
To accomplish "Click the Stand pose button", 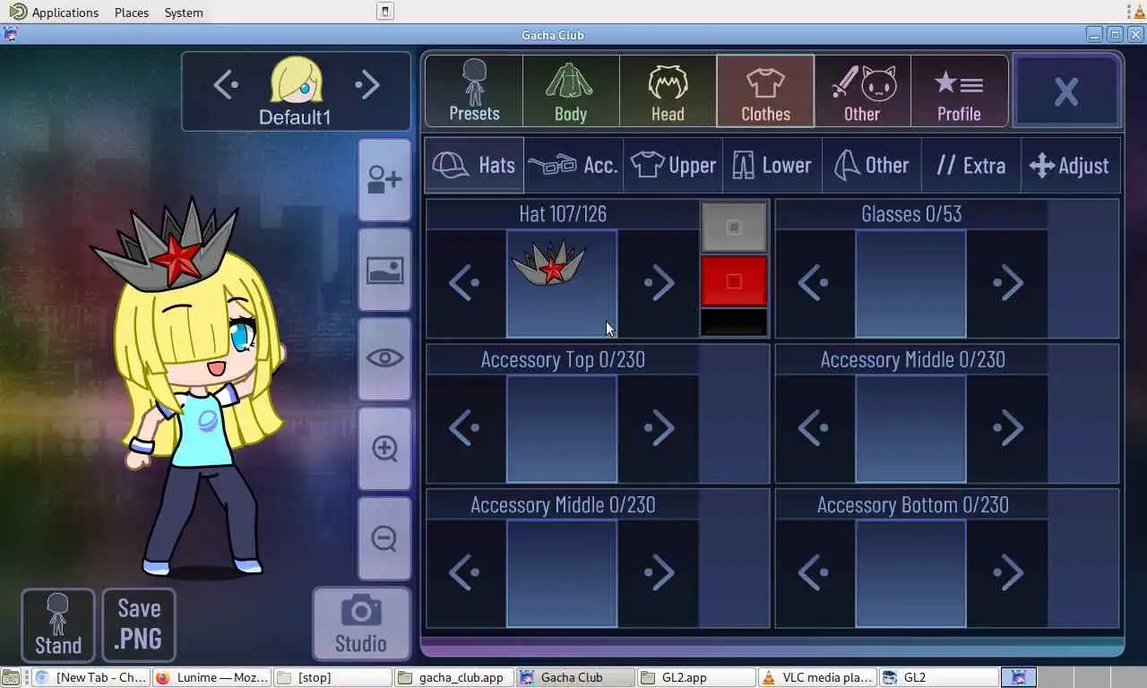I will [58, 625].
